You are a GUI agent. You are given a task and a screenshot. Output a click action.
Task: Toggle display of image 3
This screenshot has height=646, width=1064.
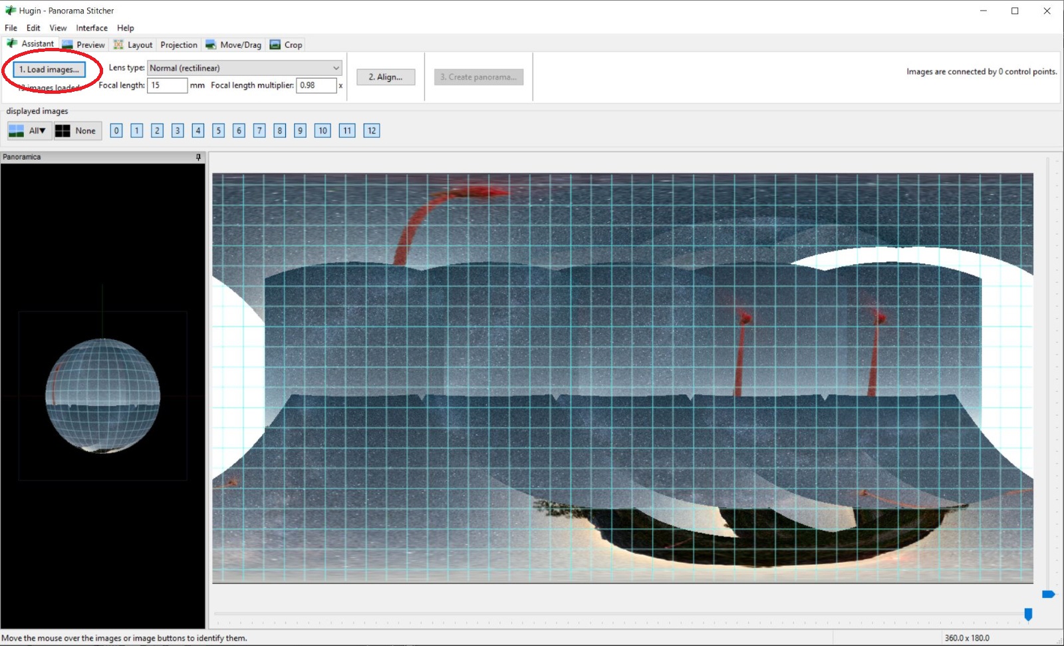(178, 130)
